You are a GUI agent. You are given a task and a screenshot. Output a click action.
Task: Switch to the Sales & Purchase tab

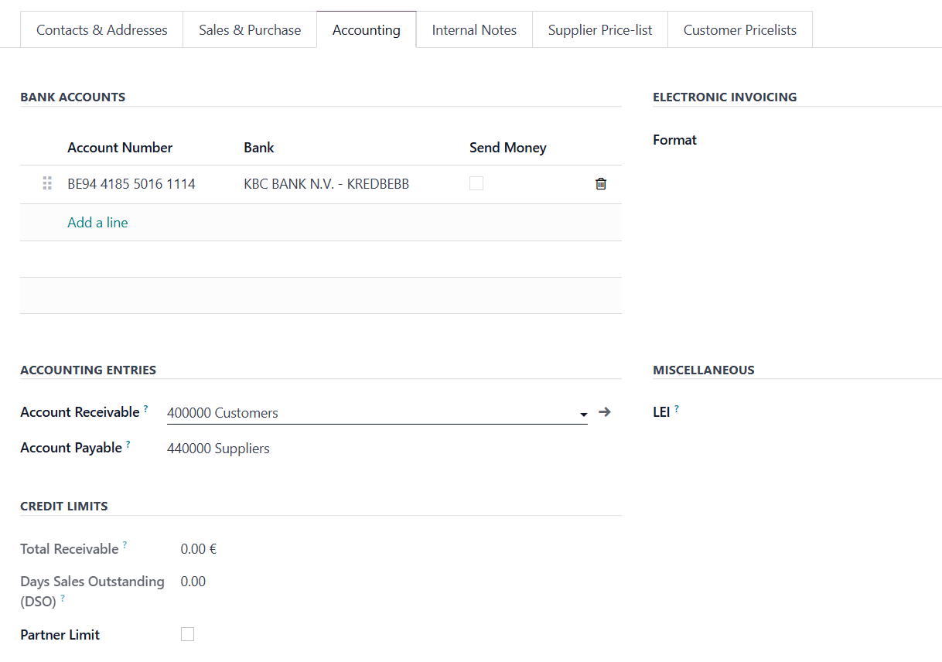click(x=250, y=30)
